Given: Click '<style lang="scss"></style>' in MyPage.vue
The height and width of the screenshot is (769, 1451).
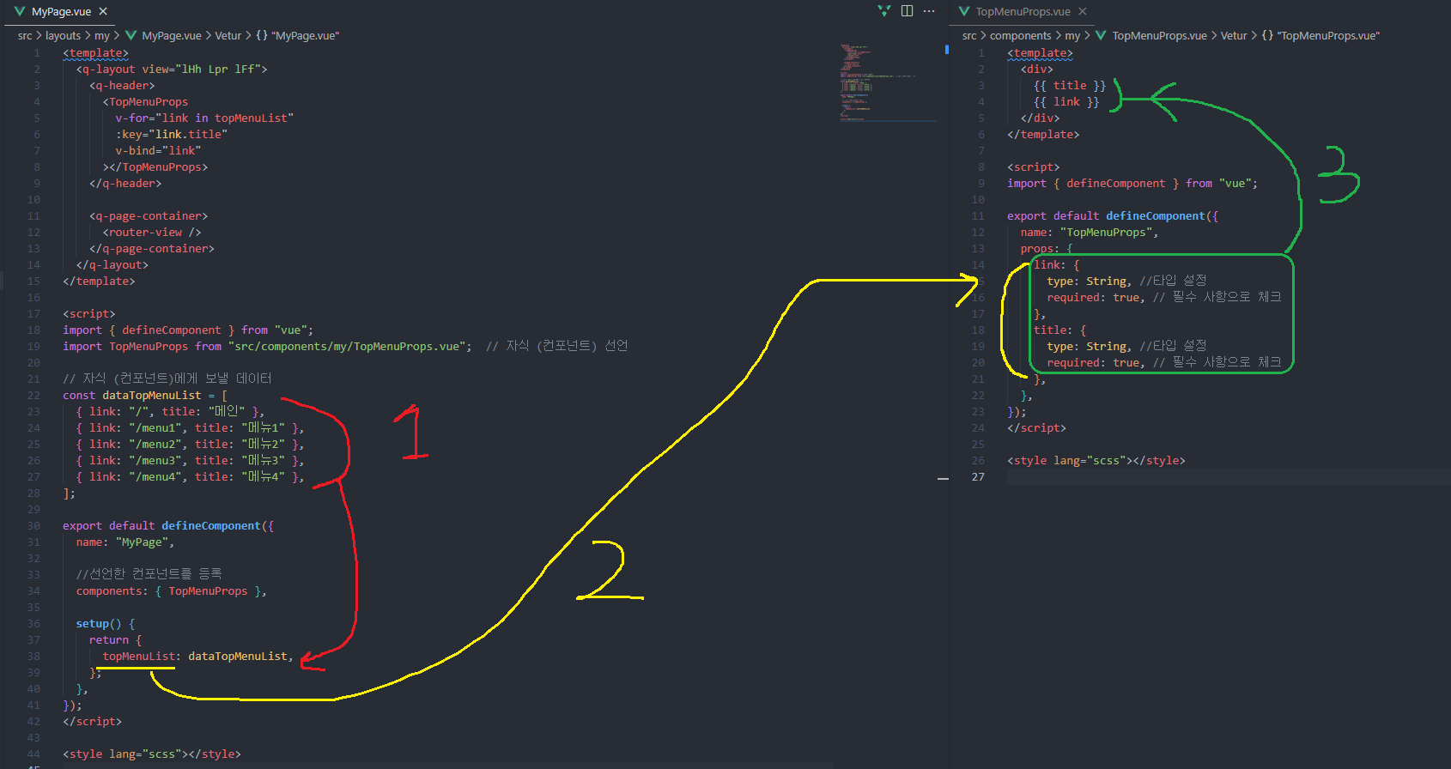Looking at the screenshot, I should coord(152,754).
